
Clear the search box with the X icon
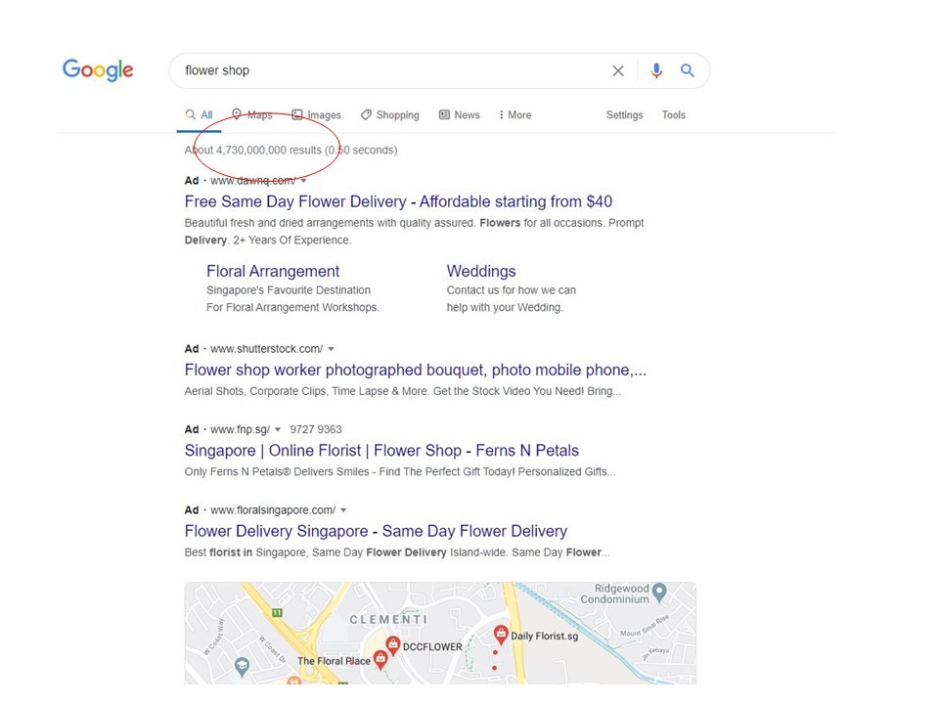point(618,70)
